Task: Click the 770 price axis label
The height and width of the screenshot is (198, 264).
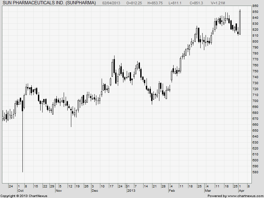Action: pos(255,59)
